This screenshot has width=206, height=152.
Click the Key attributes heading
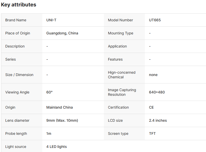[18, 5]
